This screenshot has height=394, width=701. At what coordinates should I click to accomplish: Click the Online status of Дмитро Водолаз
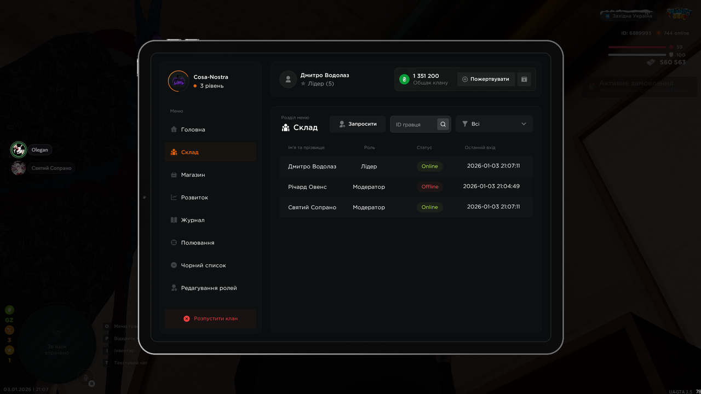[x=430, y=166]
